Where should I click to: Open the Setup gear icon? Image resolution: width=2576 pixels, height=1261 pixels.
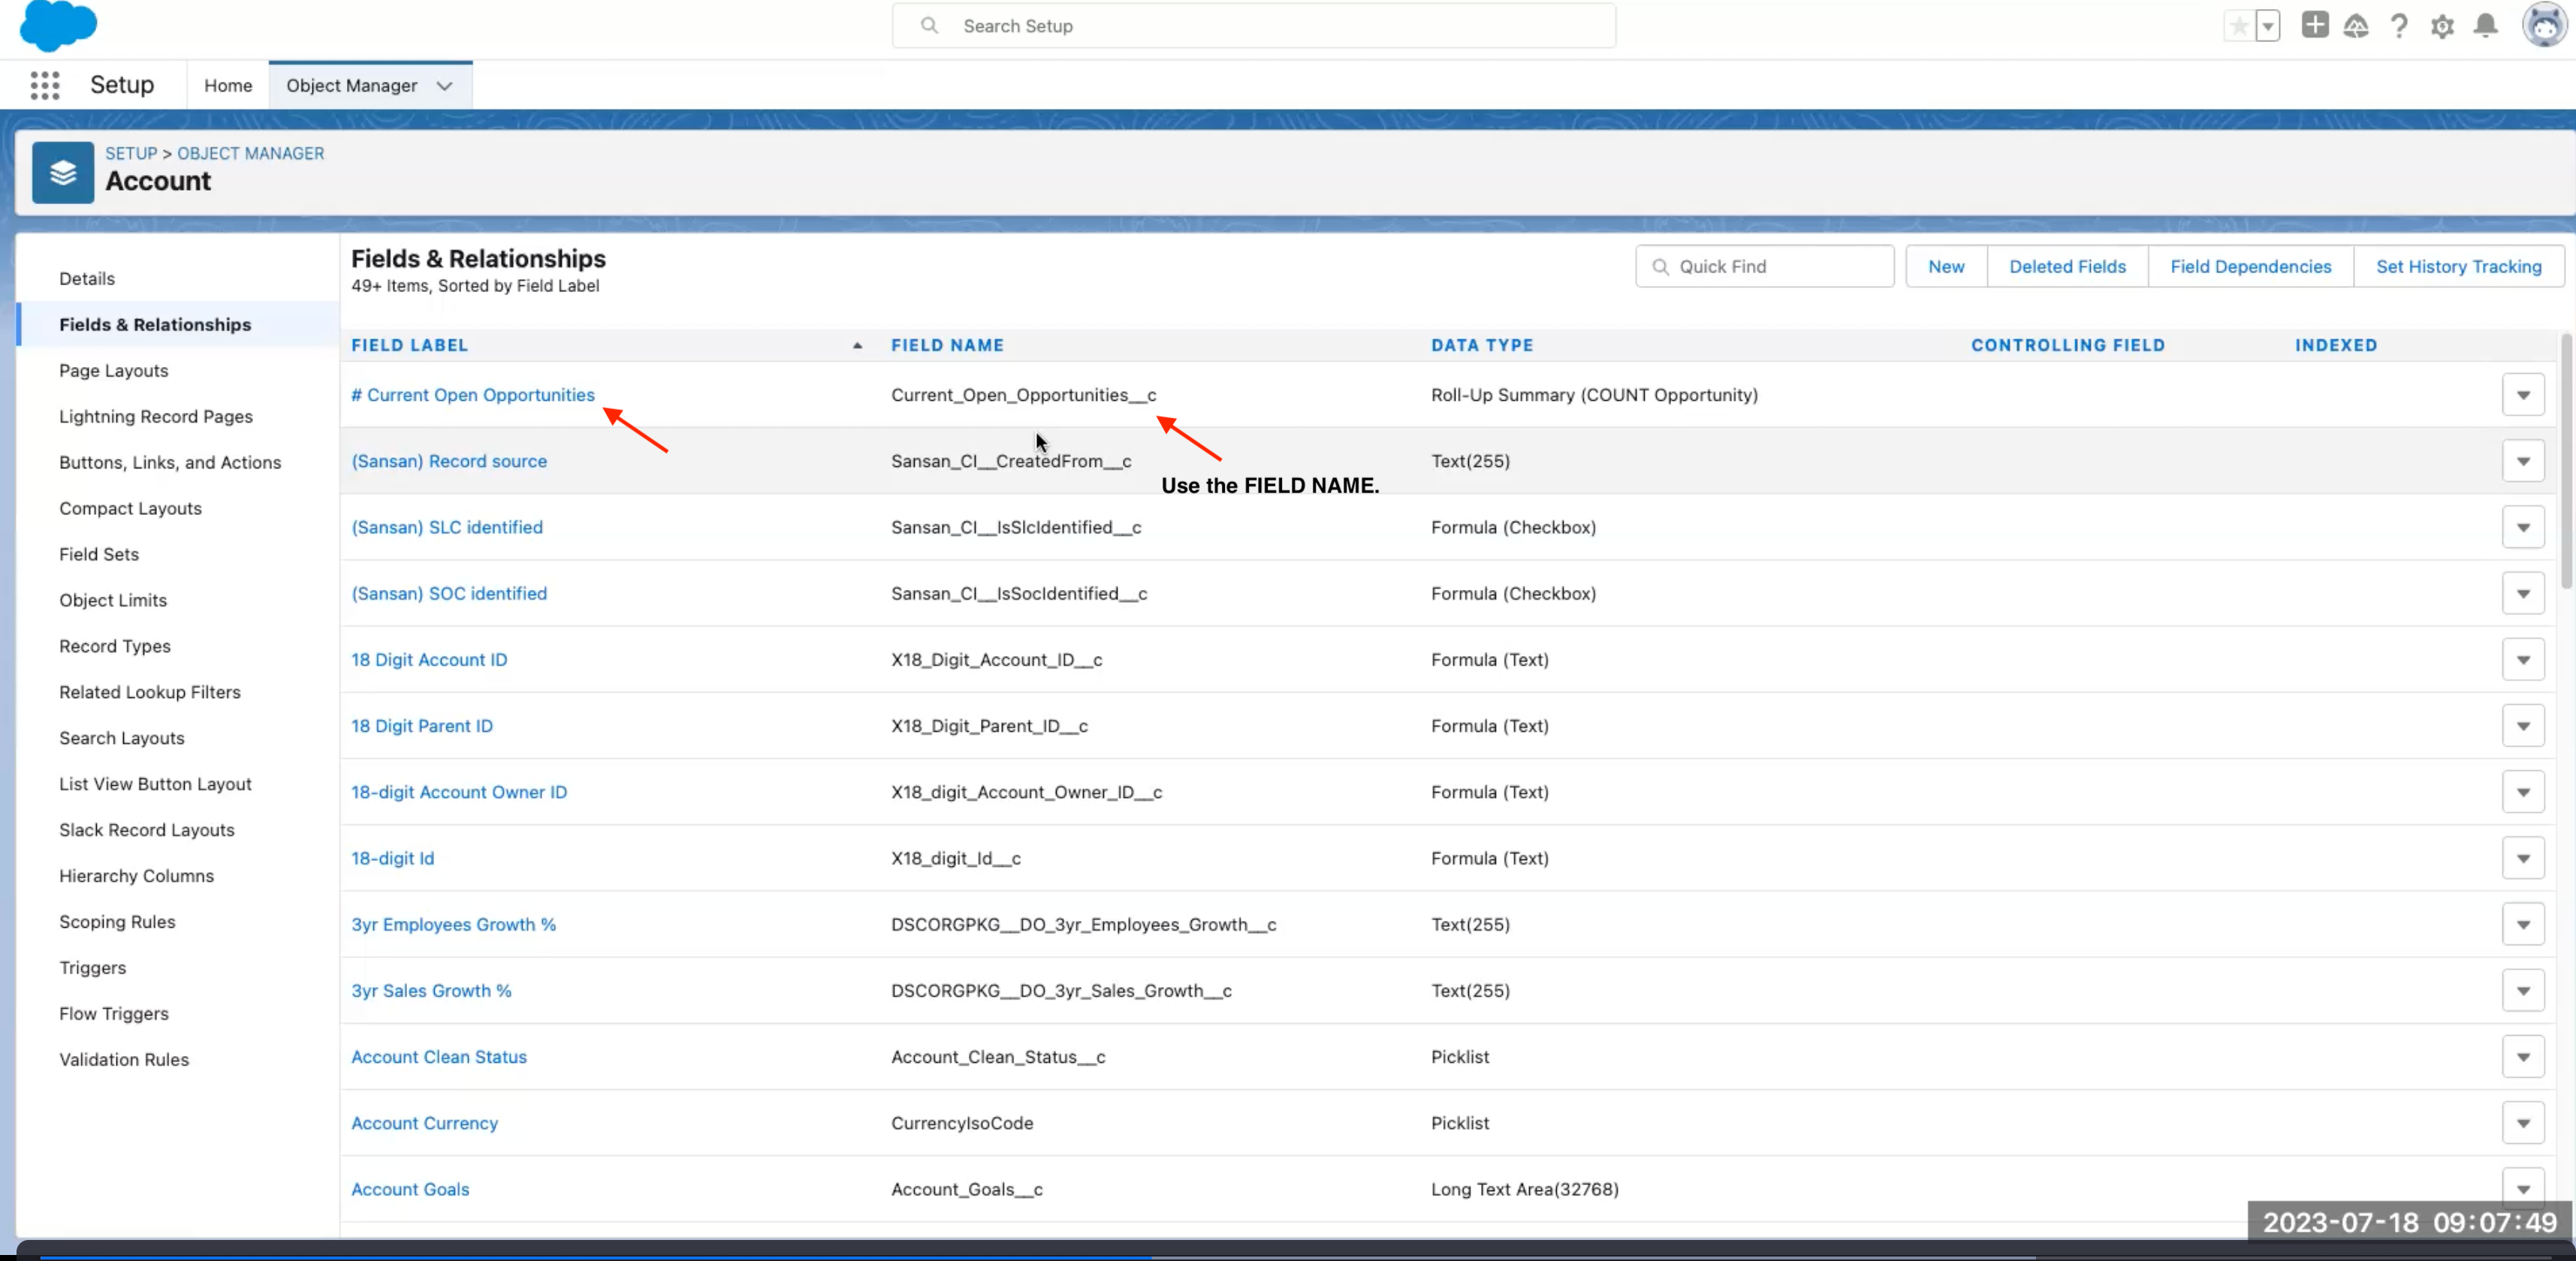click(2441, 26)
